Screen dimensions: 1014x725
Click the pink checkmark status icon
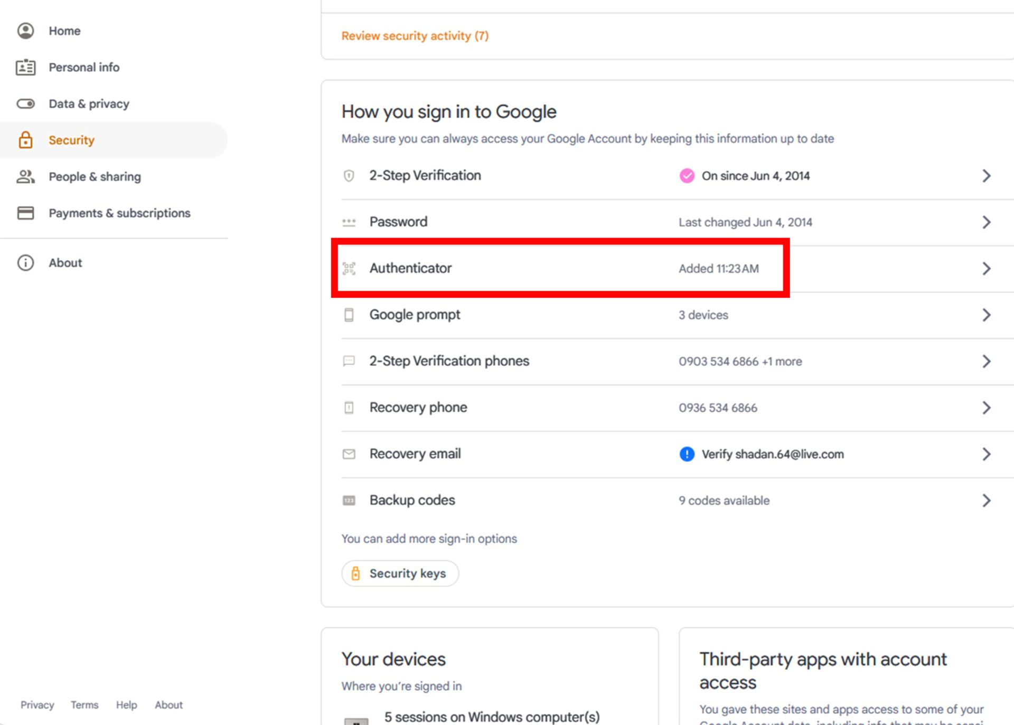(687, 176)
